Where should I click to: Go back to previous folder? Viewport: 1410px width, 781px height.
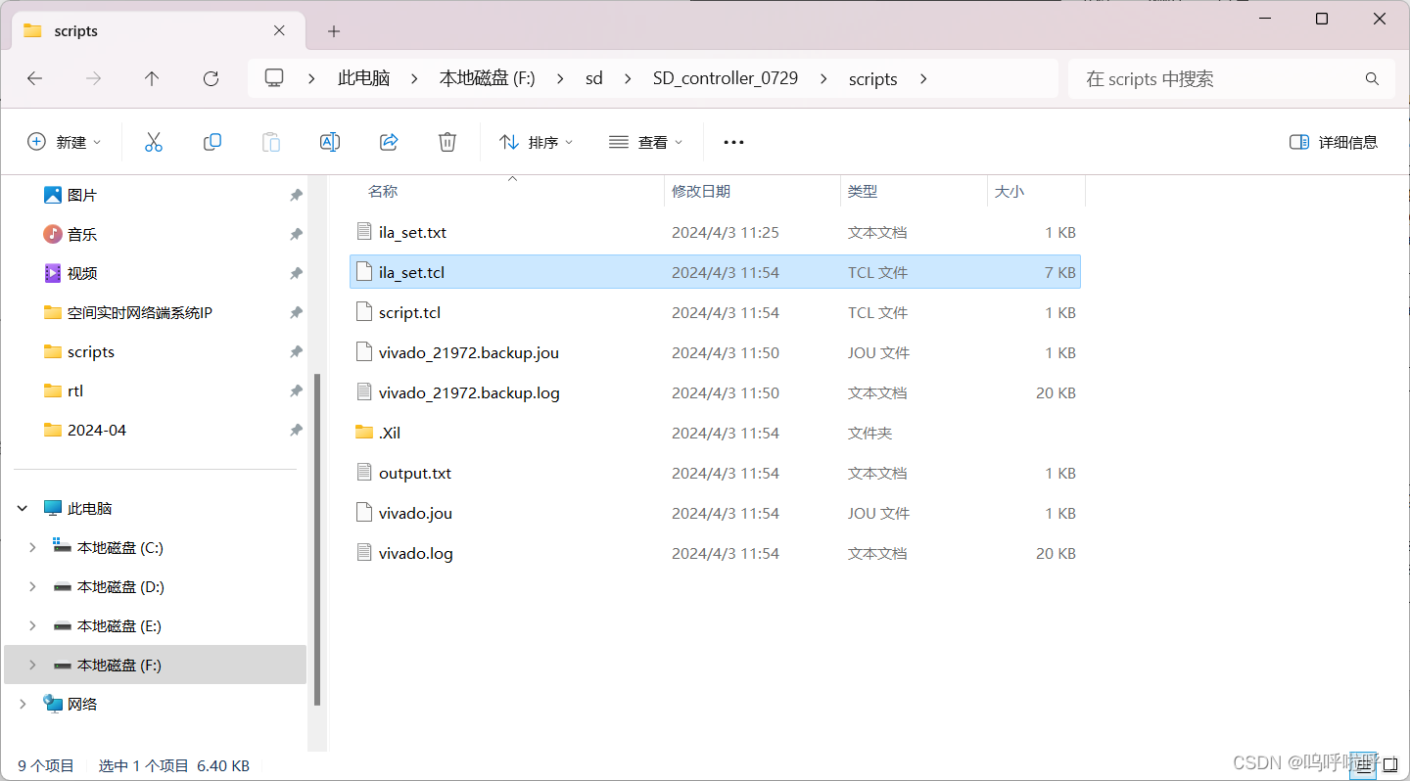(35, 78)
